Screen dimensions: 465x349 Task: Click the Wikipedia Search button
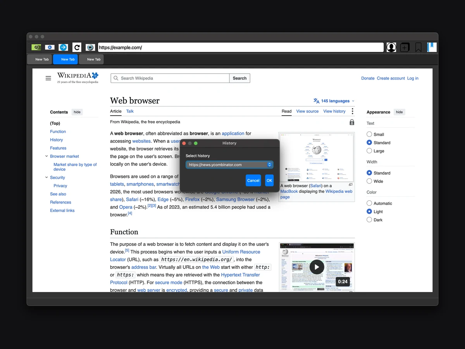[x=239, y=78]
